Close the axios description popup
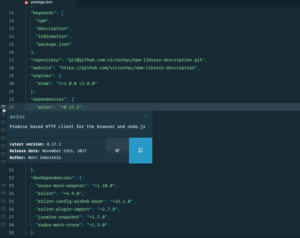Image resolution: width=300 pixels, height=238 pixels. point(147,116)
